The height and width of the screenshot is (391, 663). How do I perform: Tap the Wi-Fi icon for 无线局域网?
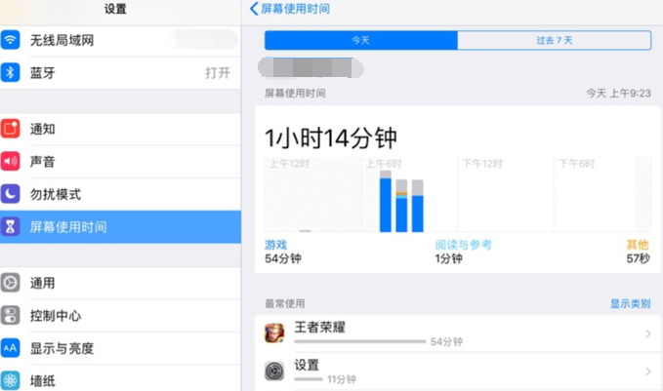click(x=10, y=40)
